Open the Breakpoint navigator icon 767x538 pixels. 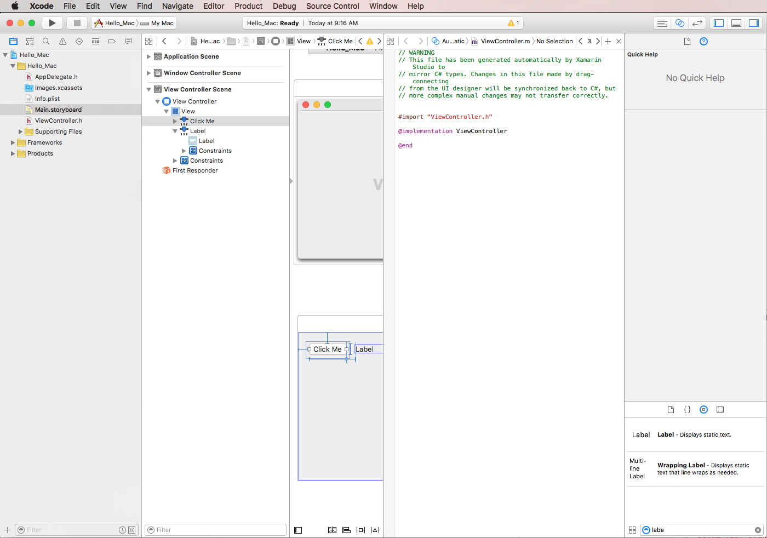[x=111, y=41]
